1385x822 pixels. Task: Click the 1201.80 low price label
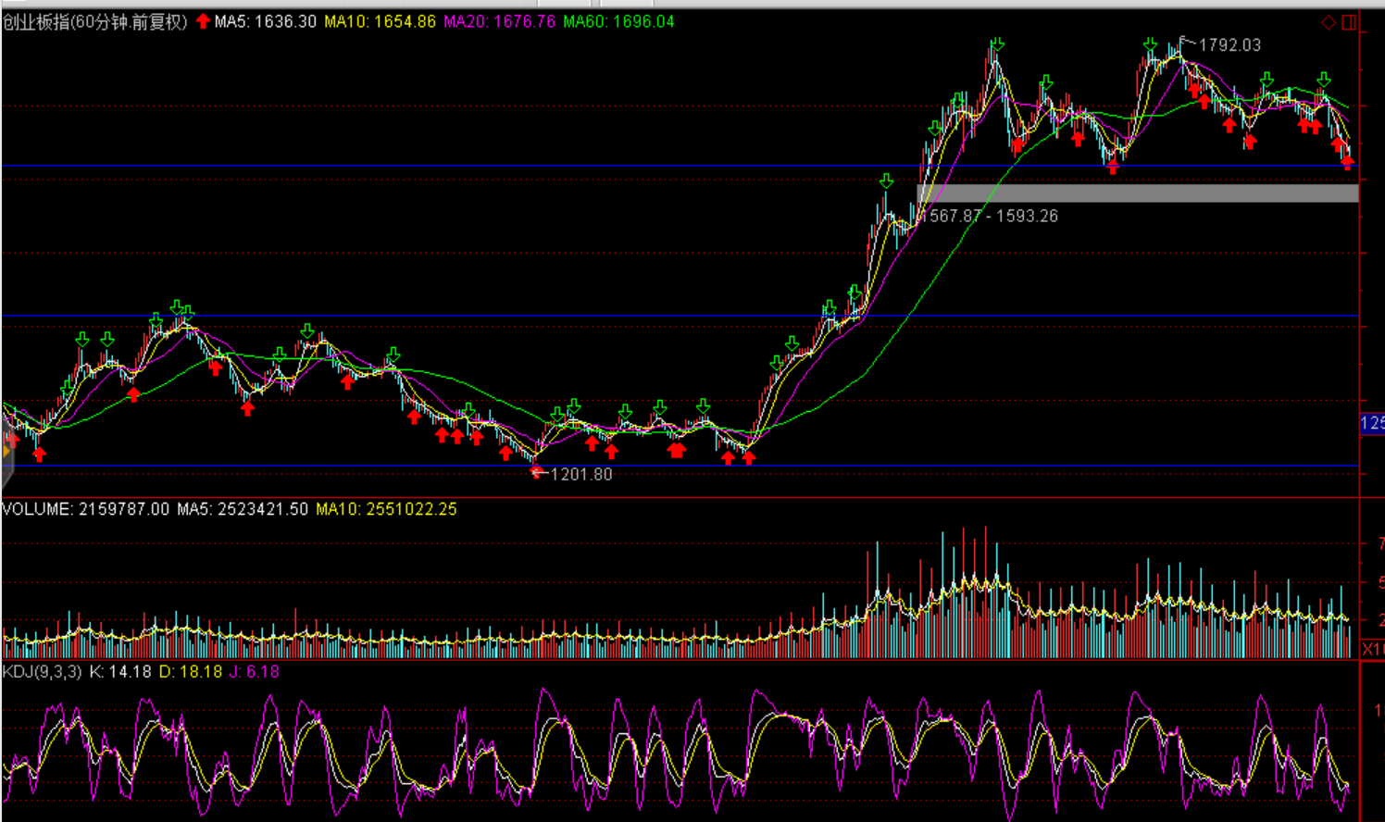[x=581, y=474]
